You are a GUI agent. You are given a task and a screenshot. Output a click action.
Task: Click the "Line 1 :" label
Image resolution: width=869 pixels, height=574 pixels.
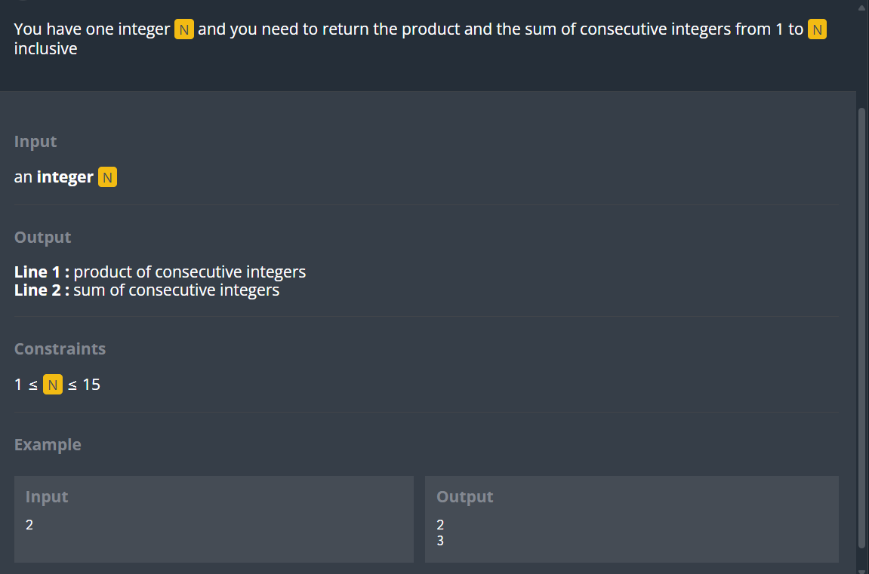(42, 272)
